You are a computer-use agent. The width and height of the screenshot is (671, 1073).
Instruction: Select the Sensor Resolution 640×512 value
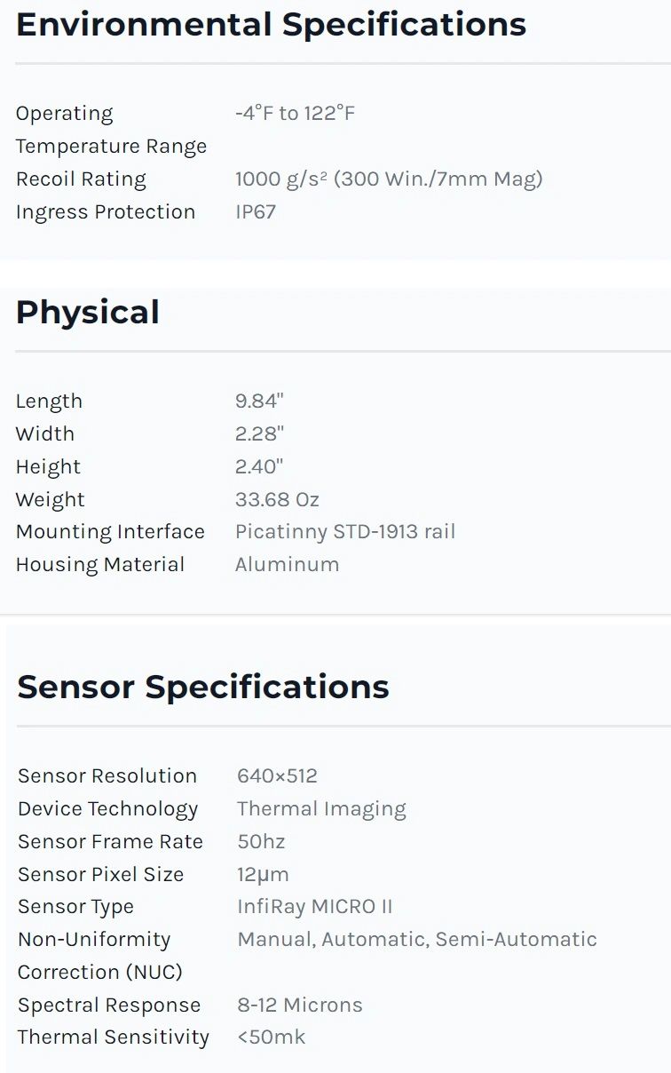(277, 775)
